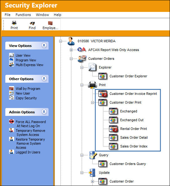
Task: Click the Sales Order Index program icon
Action: (x=113, y=146)
